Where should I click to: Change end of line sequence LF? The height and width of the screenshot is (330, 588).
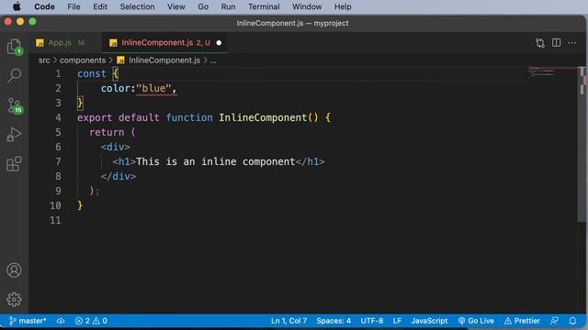397,321
